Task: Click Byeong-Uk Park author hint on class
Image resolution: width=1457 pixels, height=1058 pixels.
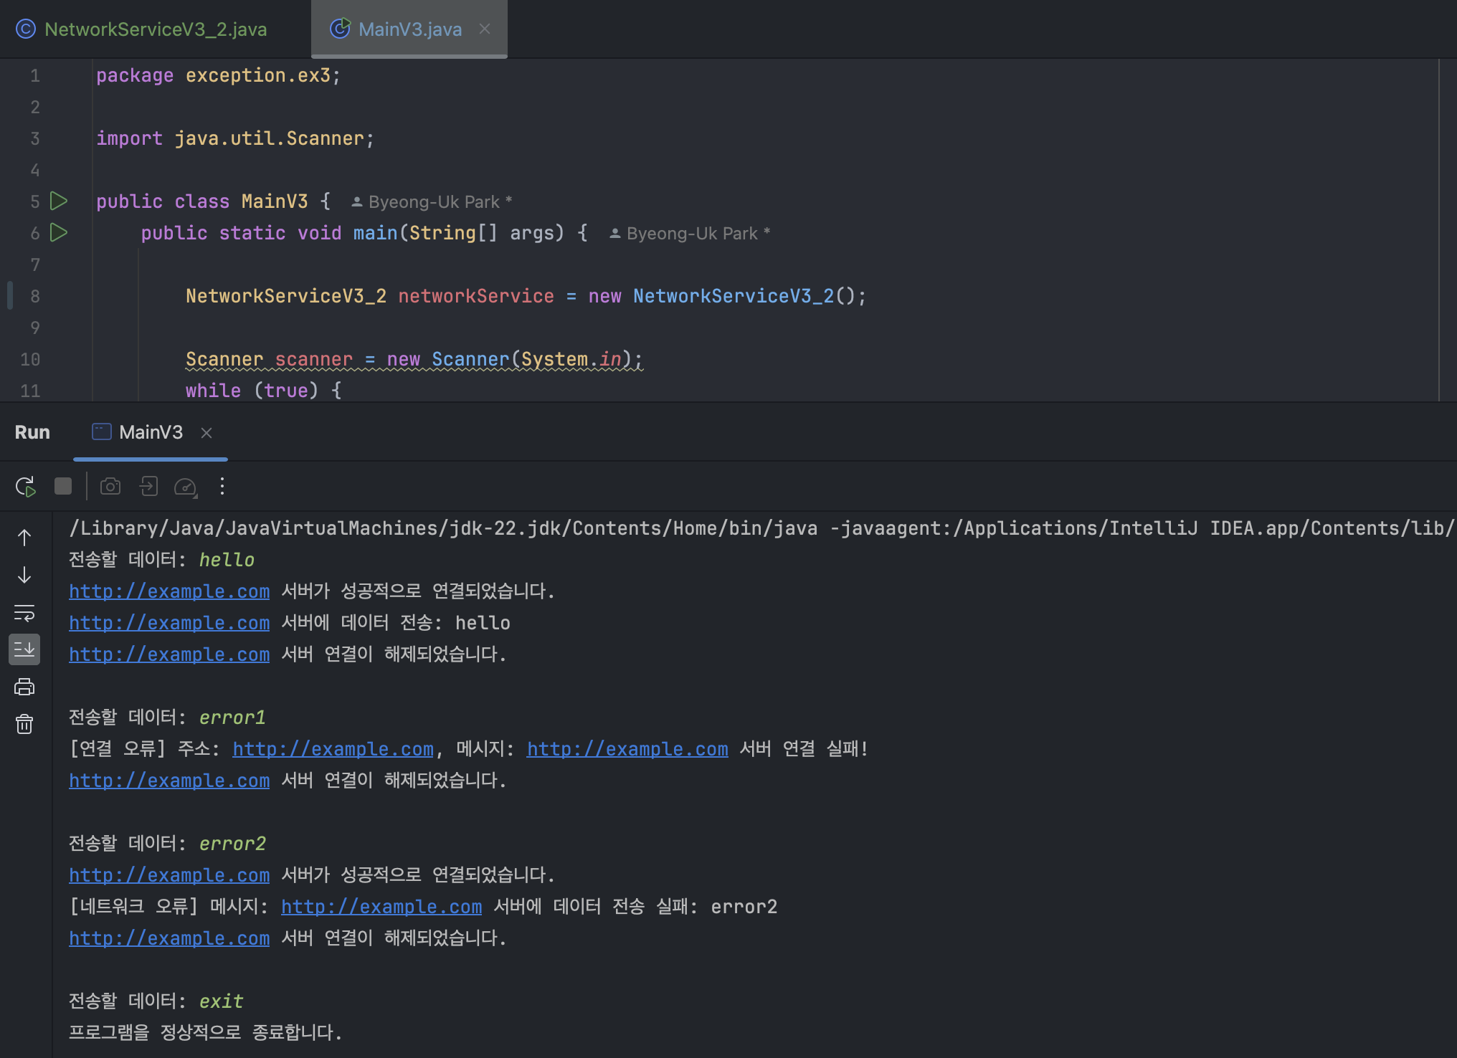Action: tap(433, 202)
